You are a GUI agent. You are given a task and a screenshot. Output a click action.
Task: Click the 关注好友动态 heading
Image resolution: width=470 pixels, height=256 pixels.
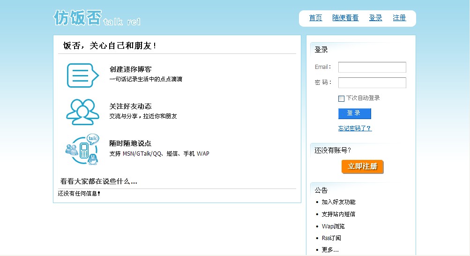(x=130, y=106)
